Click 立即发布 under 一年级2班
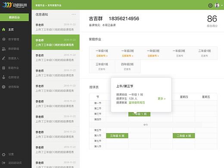The height and width of the screenshot is (168, 224). (x=128, y=56)
